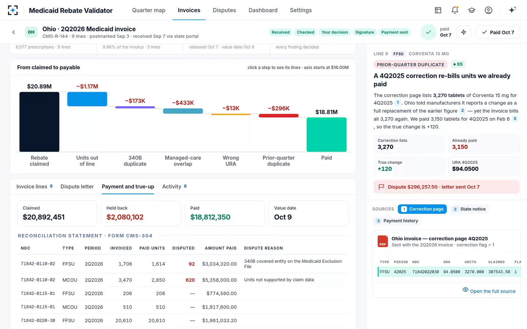This screenshot has height=329, width=527.
Task: Click the Medicaid Rebate Validator logo icon
Action: pyautogui.click(x=13, y=10)
